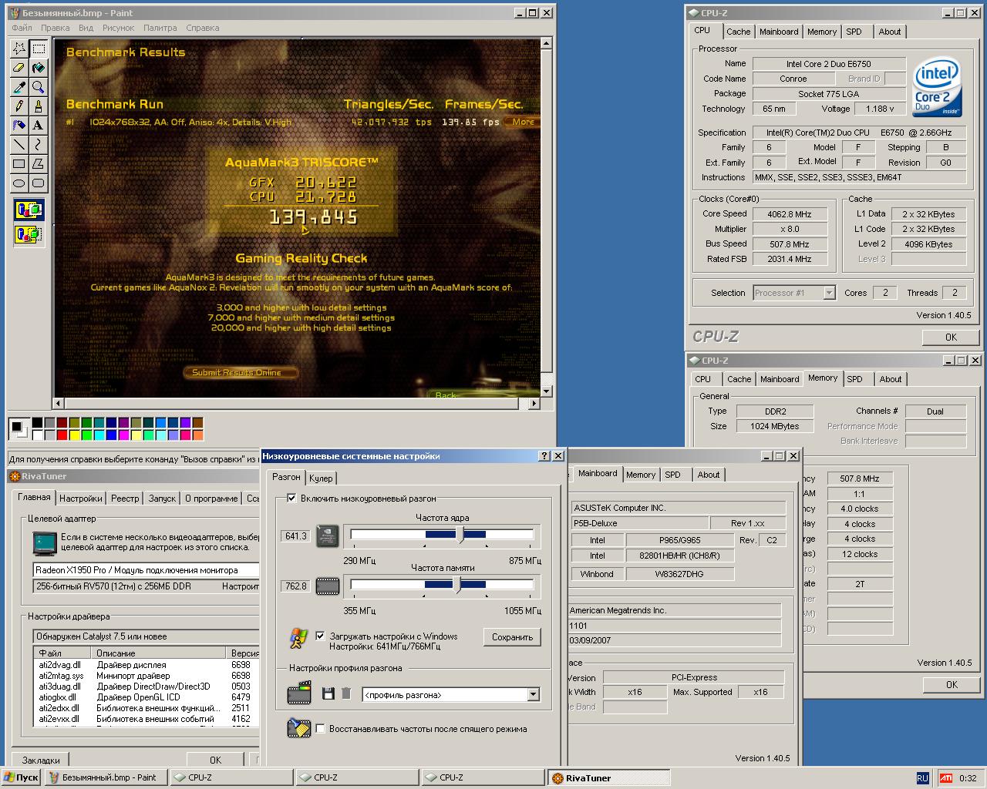Switch to Безымянный.bmp - Paint taskbar button
The image size is (987, 789).
click(x=106, y=777)
